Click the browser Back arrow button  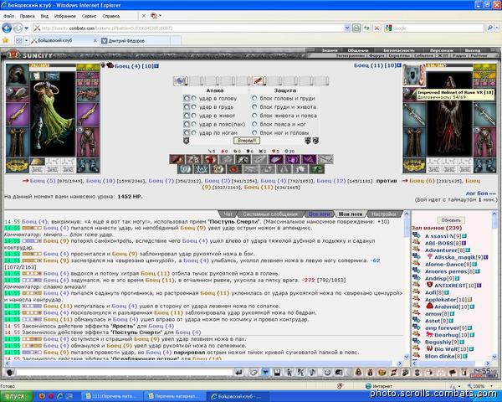(7, 28)
